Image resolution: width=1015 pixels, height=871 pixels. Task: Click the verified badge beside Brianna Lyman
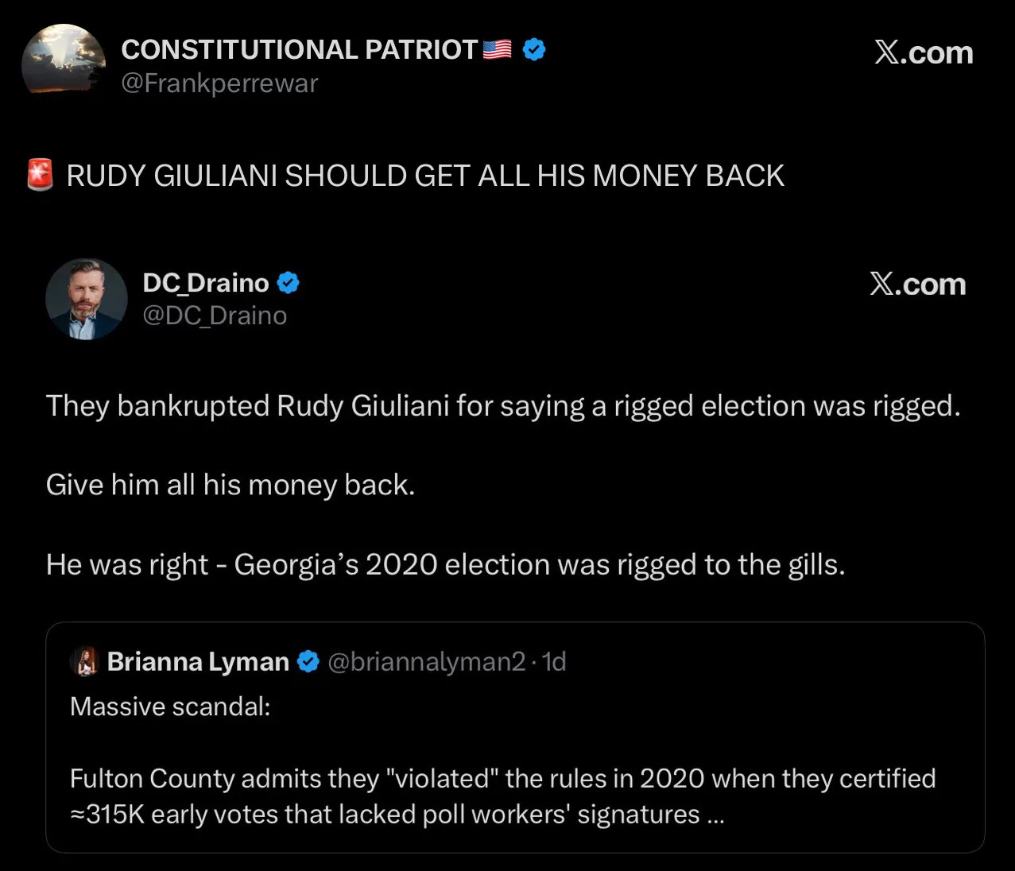pos(308,661)
